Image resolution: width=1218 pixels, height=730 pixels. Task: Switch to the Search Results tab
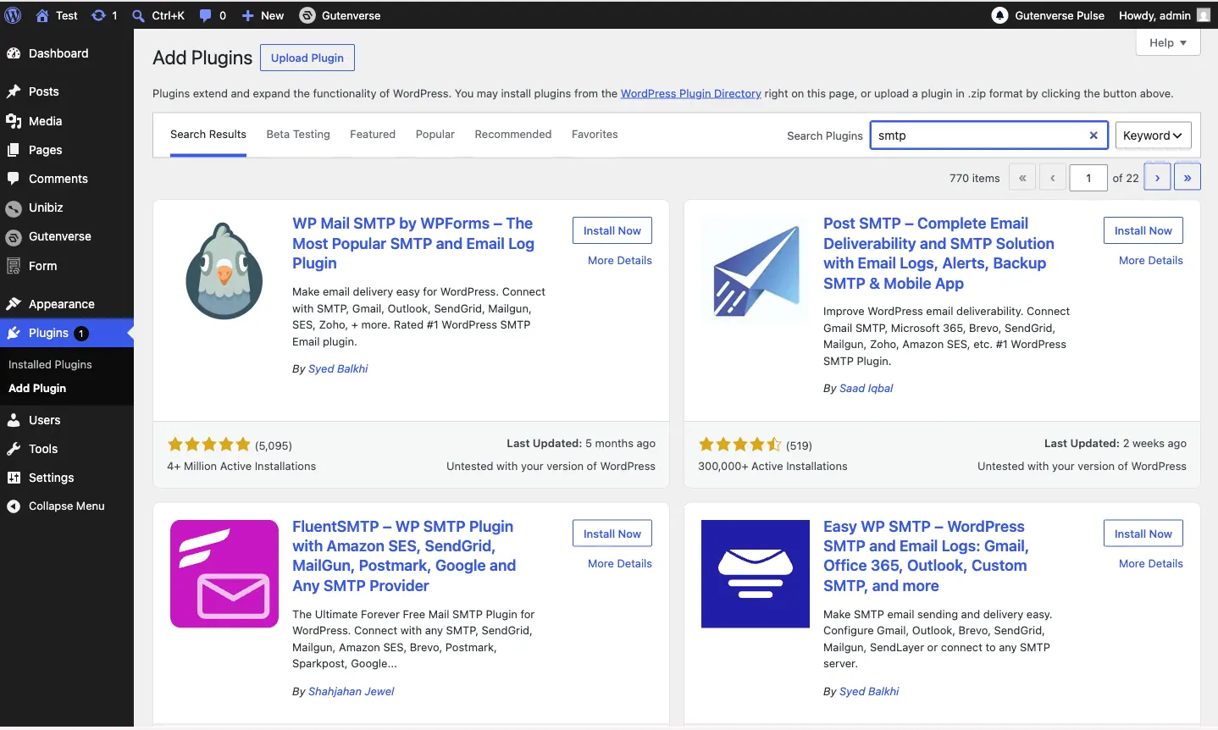tap(208, 135)
